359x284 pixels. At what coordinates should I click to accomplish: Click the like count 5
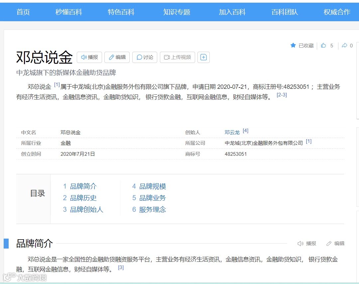coord(331,46)
